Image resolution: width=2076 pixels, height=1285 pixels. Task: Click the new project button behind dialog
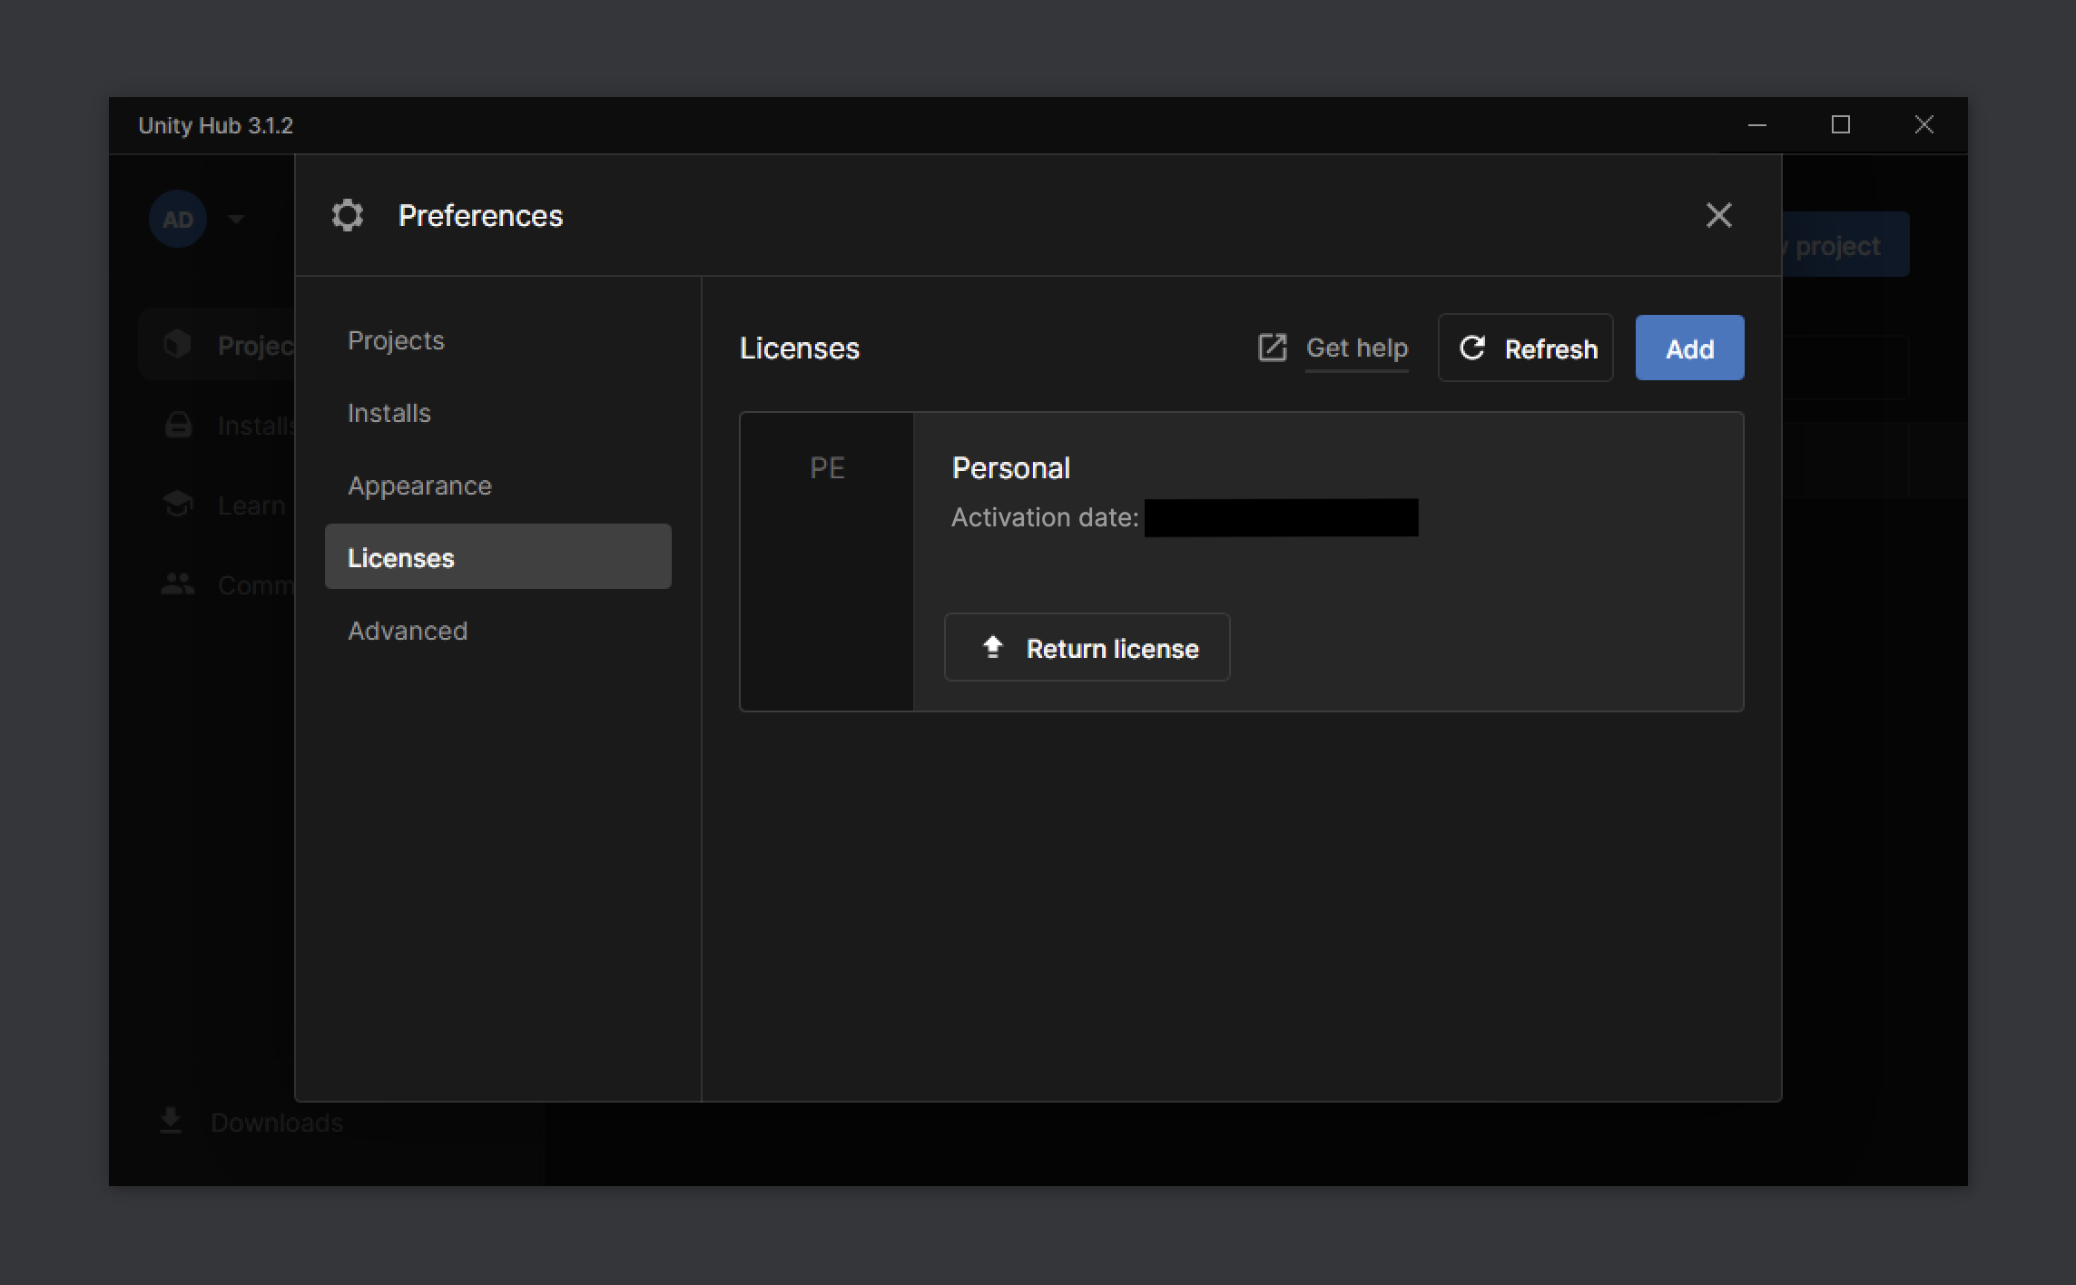pyautogui.click(x=1845, y=245)
